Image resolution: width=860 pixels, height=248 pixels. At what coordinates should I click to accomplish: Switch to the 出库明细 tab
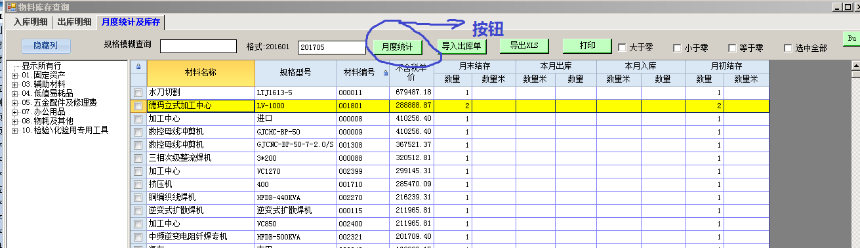click(x=74, y=22)
